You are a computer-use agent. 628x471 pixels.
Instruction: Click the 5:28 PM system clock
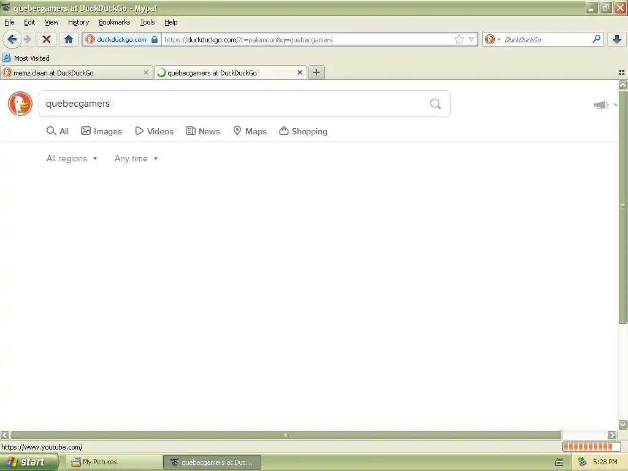(605, 462)
